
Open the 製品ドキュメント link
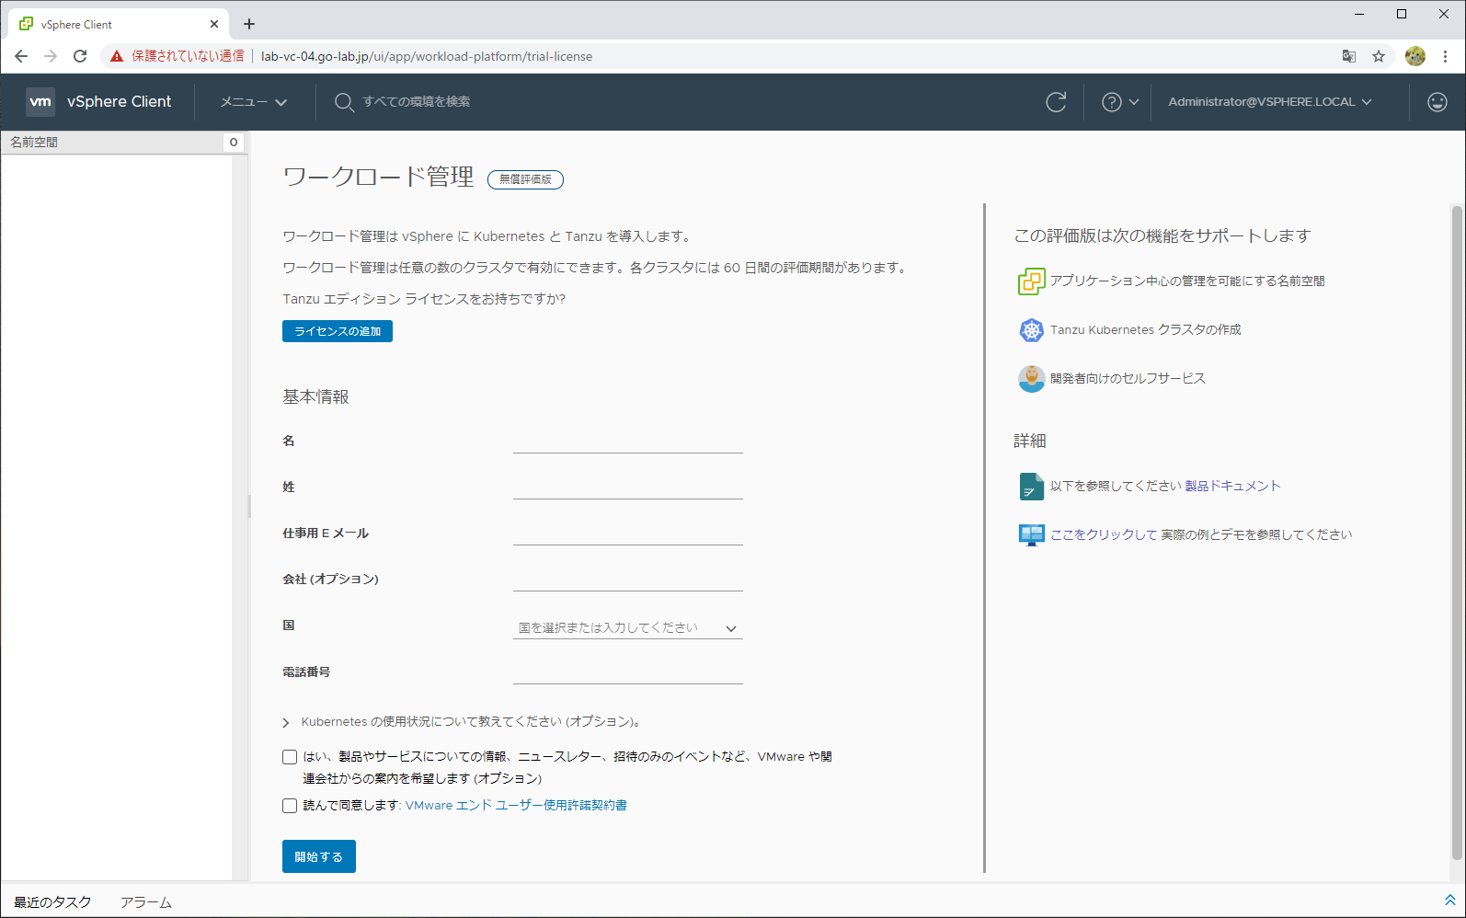(x=1232, y=487)
